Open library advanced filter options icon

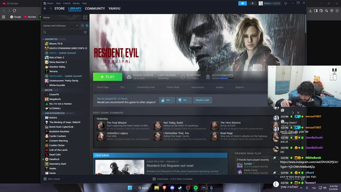[85, 32]
